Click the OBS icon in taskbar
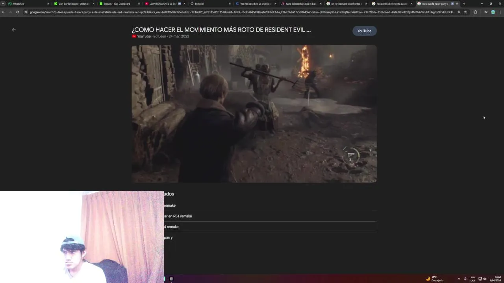Viewport: 504px width, 283px height. pos(171,279)
